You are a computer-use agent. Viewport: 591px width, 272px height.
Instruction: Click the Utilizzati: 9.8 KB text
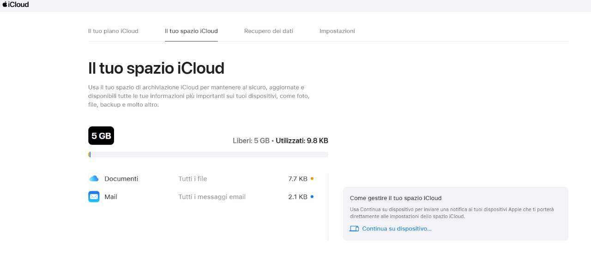pos(302,141)
